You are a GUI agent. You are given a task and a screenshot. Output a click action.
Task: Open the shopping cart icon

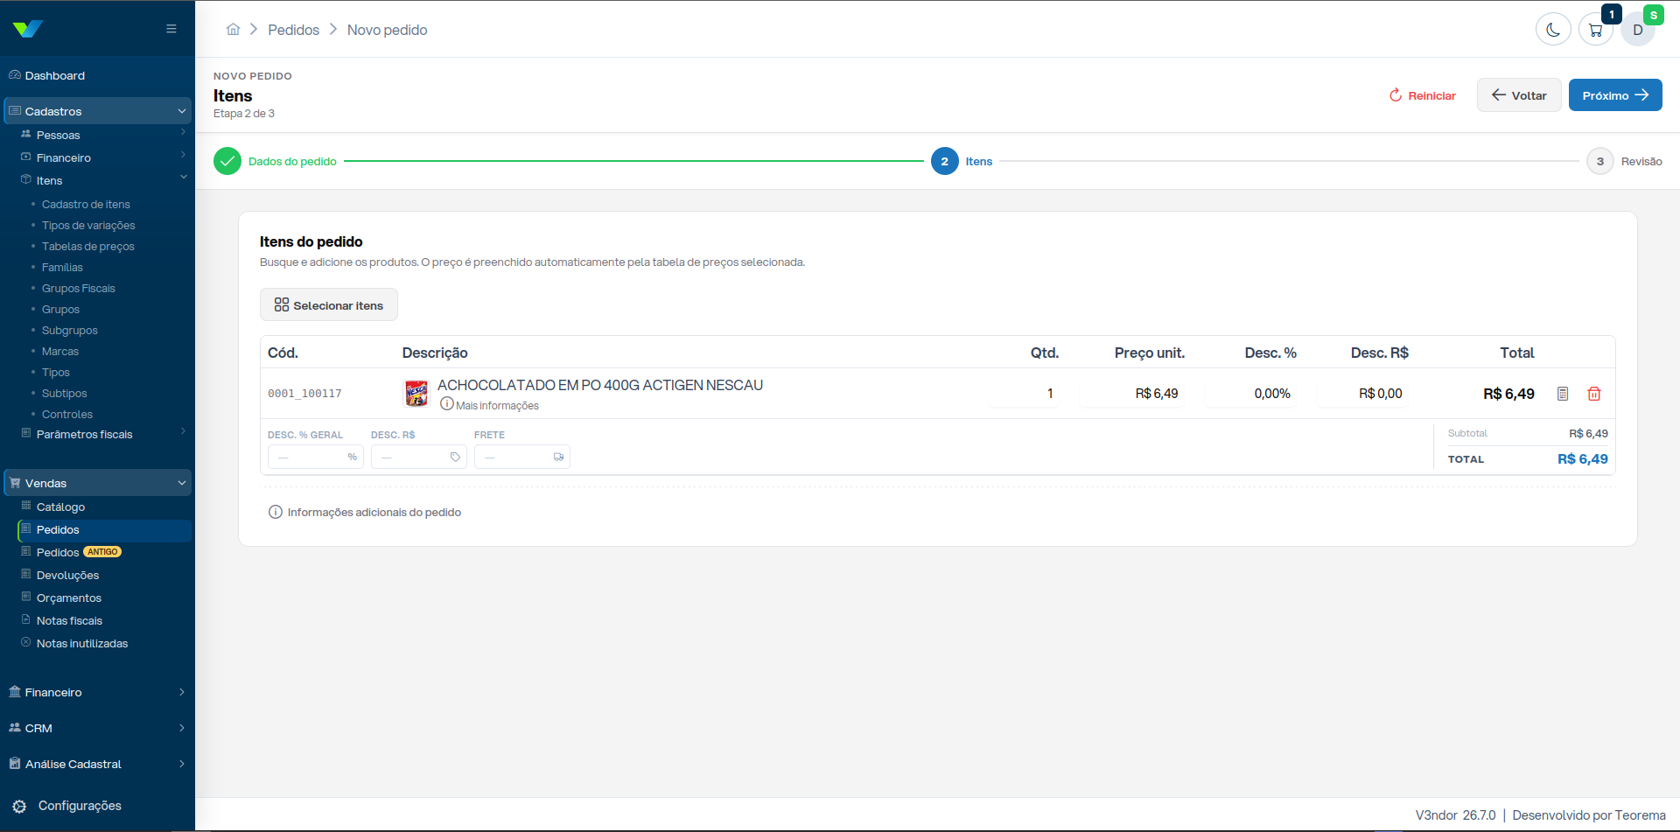click(1596, 30)
